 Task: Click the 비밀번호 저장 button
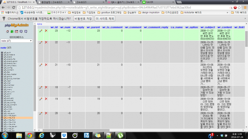coord(83,19)
